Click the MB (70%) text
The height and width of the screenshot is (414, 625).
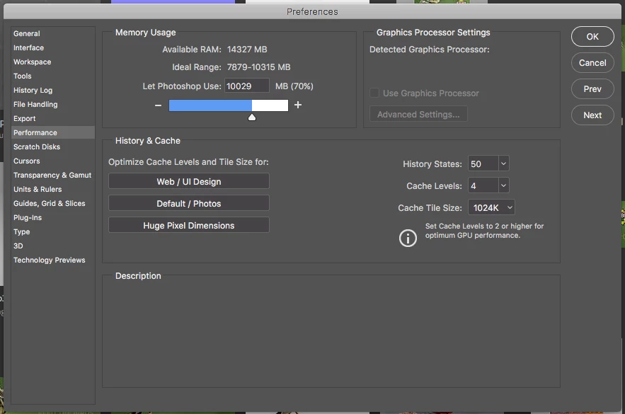(294, 86)
